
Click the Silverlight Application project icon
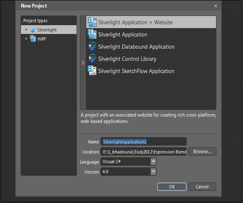pos(92,35)
